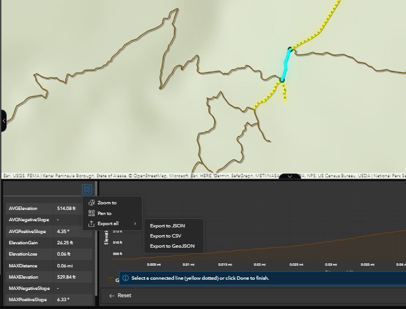This screenshot has height=309, width=406.
Task: Select the ElevationGain value 26.25 ft
Action: point(65,243)
